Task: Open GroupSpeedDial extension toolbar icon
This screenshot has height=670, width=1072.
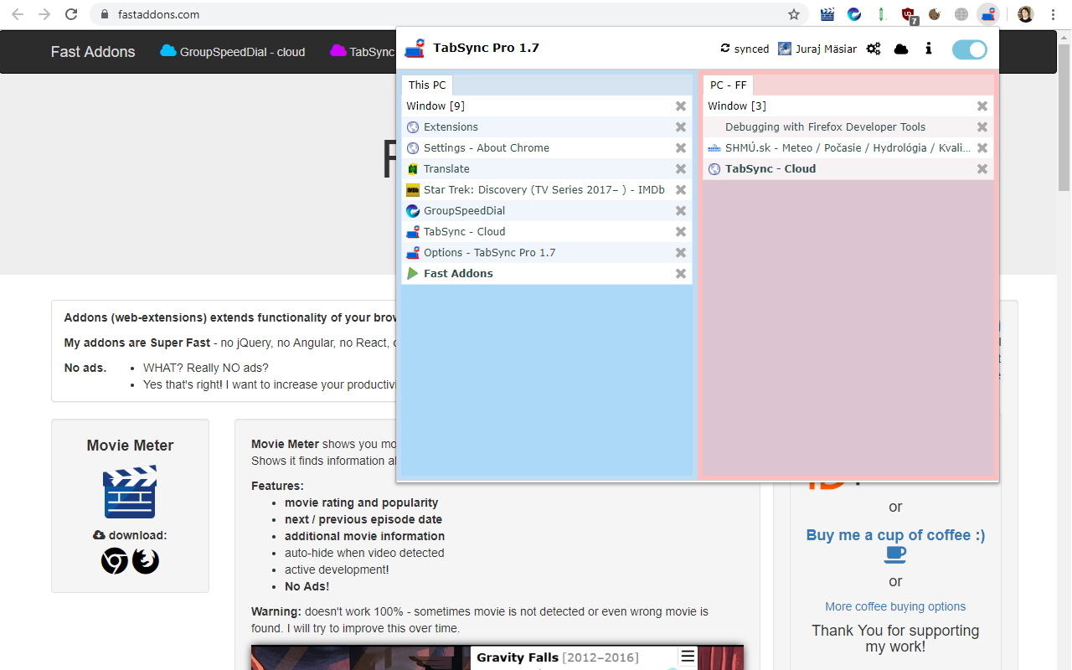Action: point(854,14)
